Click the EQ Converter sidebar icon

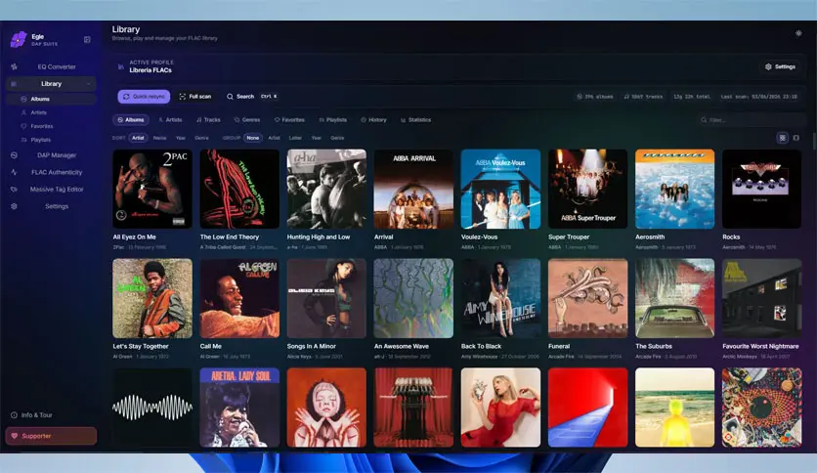[14, 66]
